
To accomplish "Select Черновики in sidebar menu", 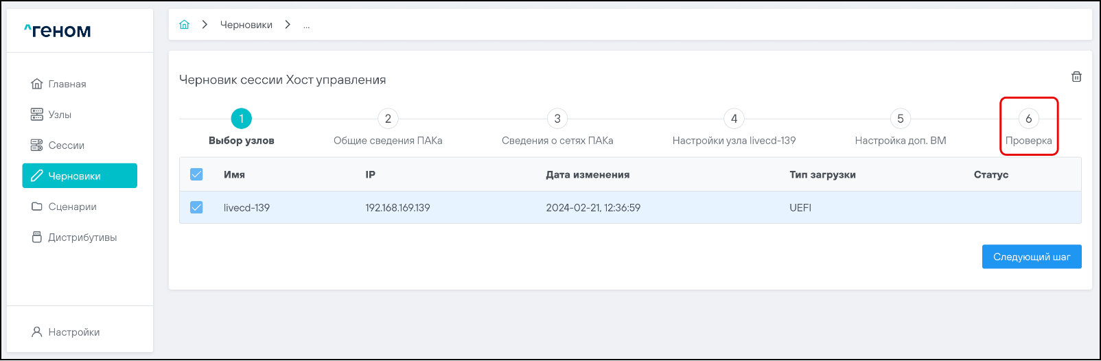I will 80,176.
